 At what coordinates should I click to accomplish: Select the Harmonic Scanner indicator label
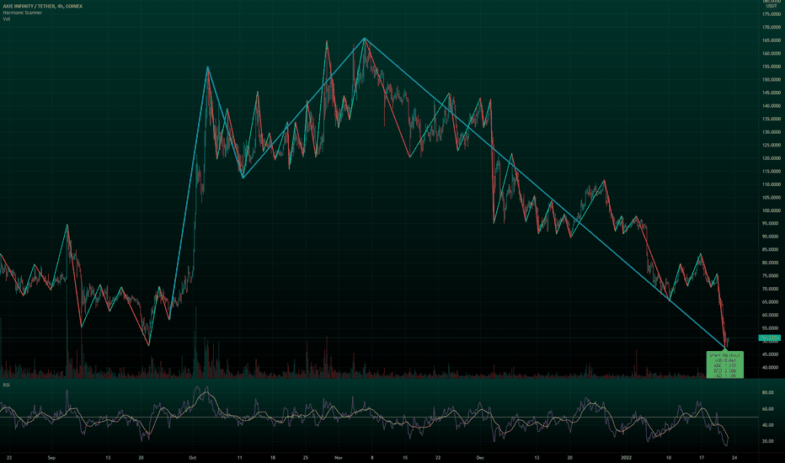22,13
